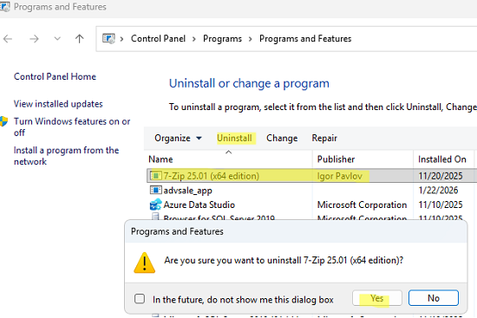The height and width of the screenshot is (318, 477).
Task: Expand the chevron before Control Panel breadcrumb
Action: point(121,39)
